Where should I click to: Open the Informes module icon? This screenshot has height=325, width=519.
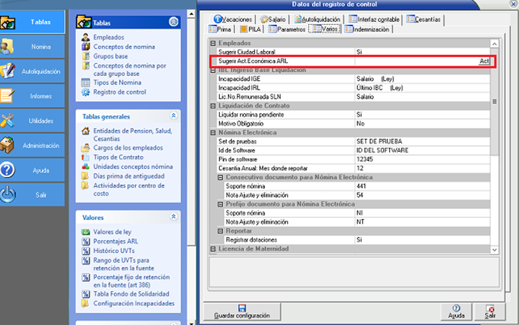point(7,96)
